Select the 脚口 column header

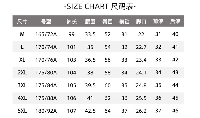click(141, 22)
